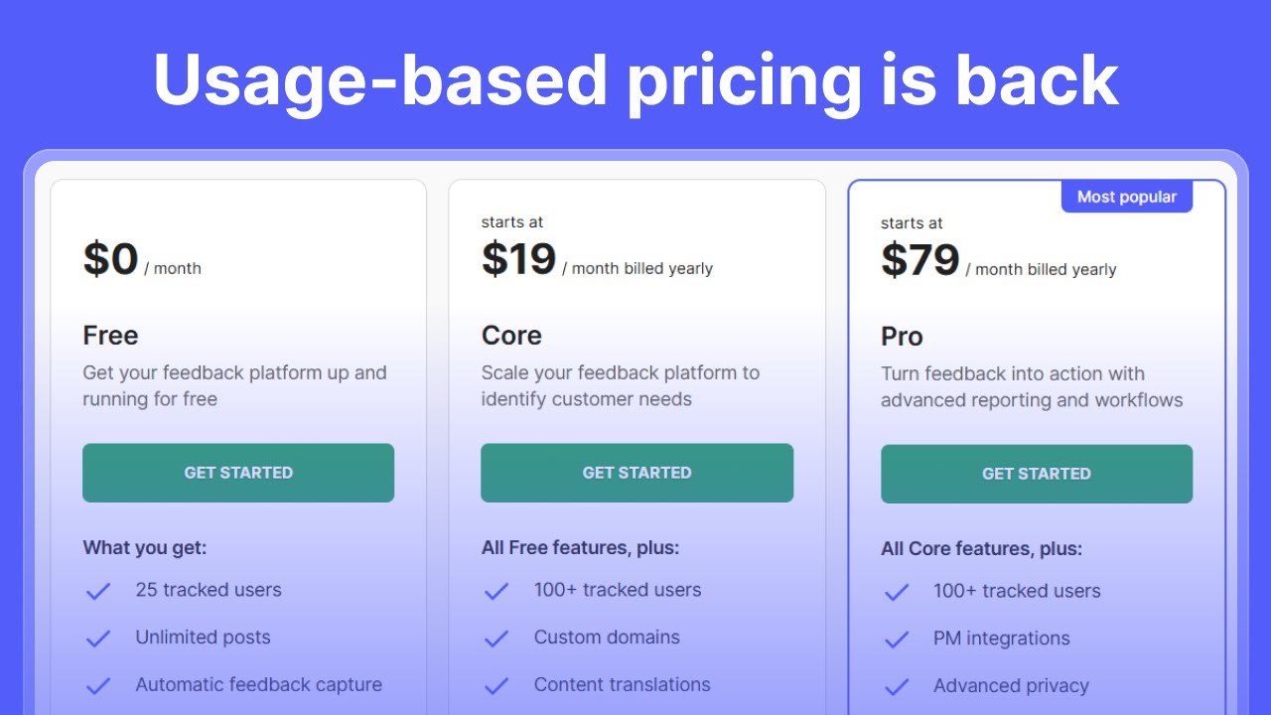Click the $19 starting price

518,259
